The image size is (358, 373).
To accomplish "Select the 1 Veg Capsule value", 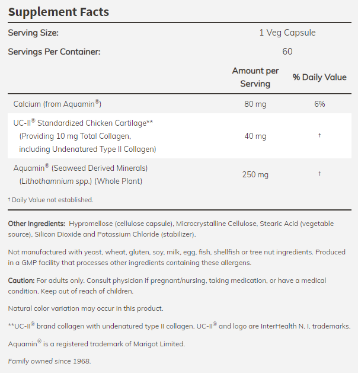I will point(287,33).
